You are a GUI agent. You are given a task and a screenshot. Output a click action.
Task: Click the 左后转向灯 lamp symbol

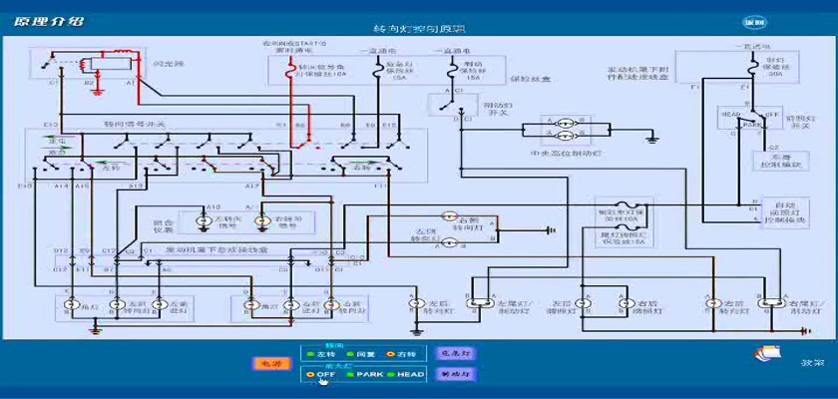(x=415, y=304)
